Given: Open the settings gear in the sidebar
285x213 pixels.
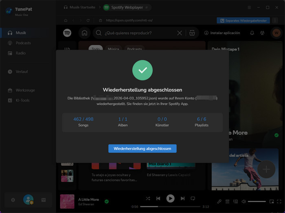Looking at the screenshot, I should [x=13, y=200].
